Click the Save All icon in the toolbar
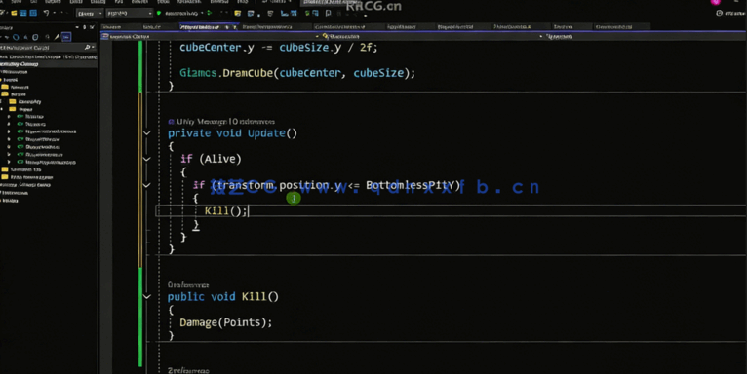This screenshot has width=747, height=374. click(x=33, y=13)
